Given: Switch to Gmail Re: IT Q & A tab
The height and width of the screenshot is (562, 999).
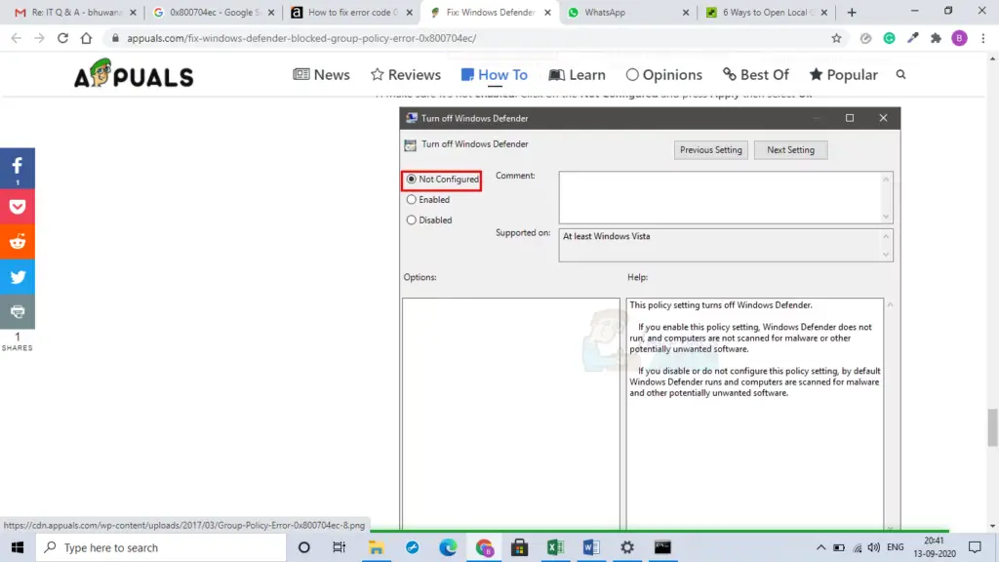Looking at the screenshot, I should coord(75,12).
